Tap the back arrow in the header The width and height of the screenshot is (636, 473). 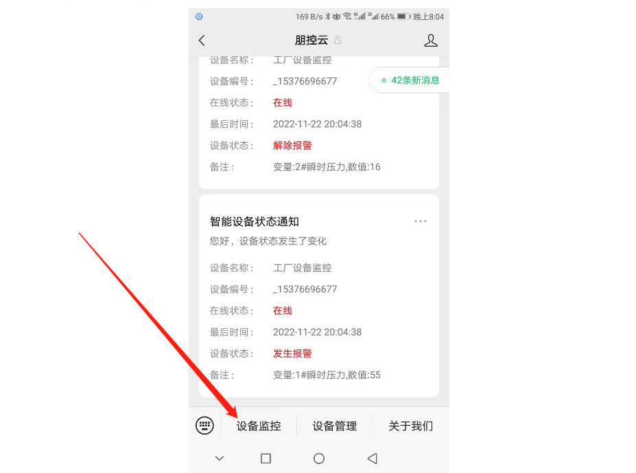point(202,41)
